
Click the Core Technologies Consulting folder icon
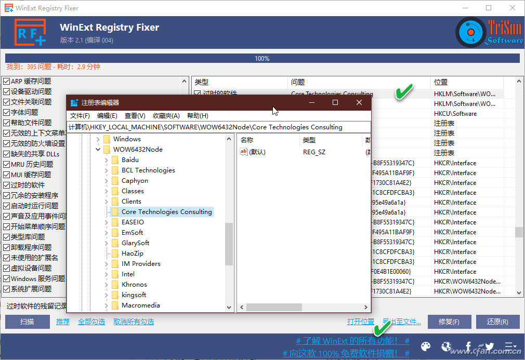[115, 211]
